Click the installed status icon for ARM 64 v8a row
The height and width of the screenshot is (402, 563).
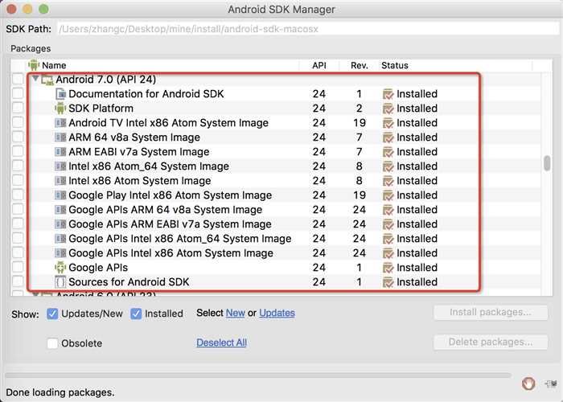(x=388, y=137)
